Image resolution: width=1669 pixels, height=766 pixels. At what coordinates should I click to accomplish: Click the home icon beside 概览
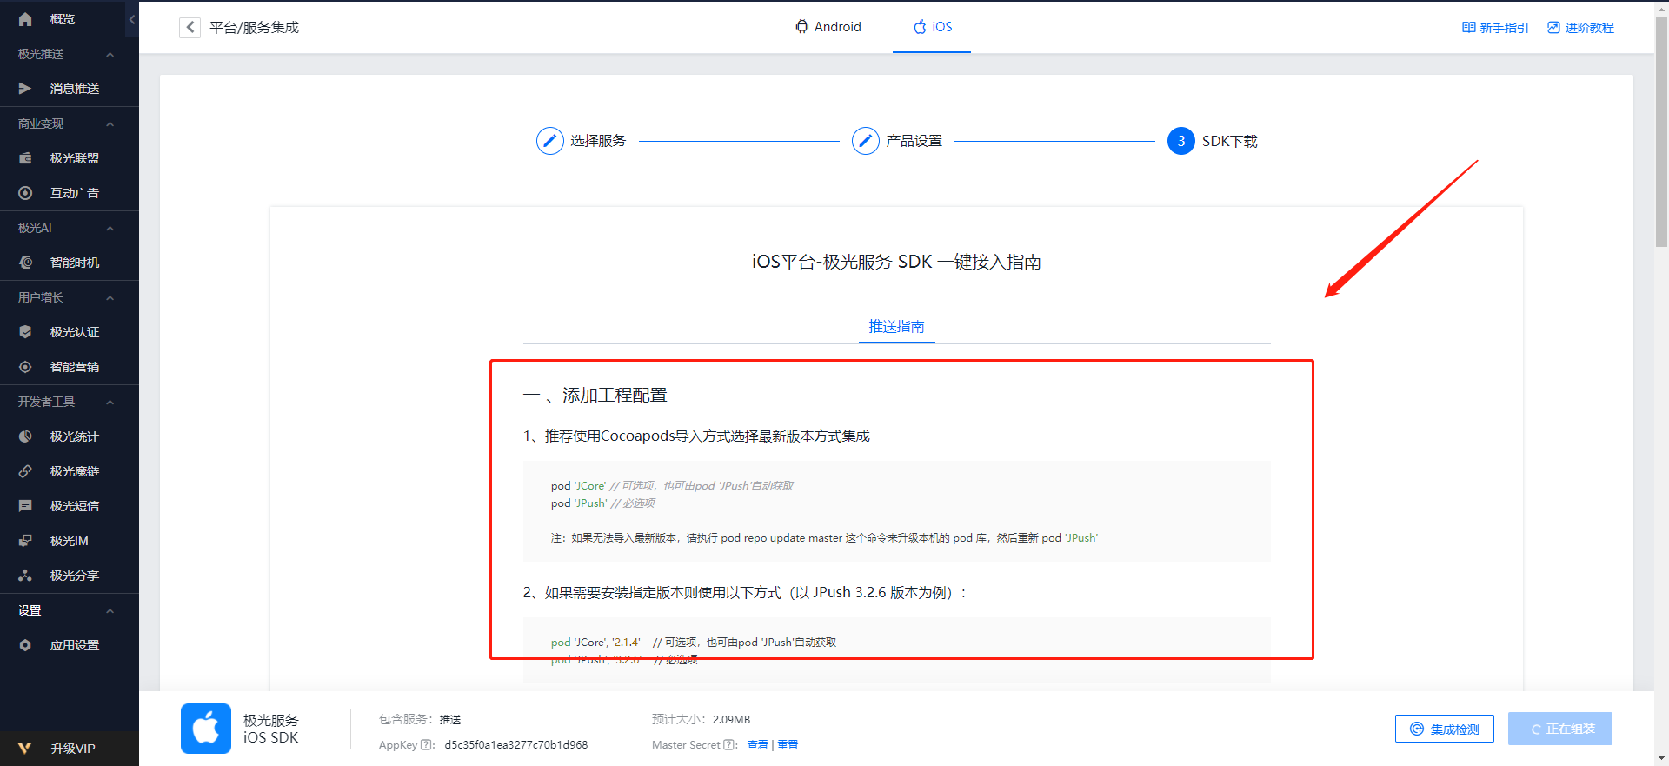click(25, 18)
